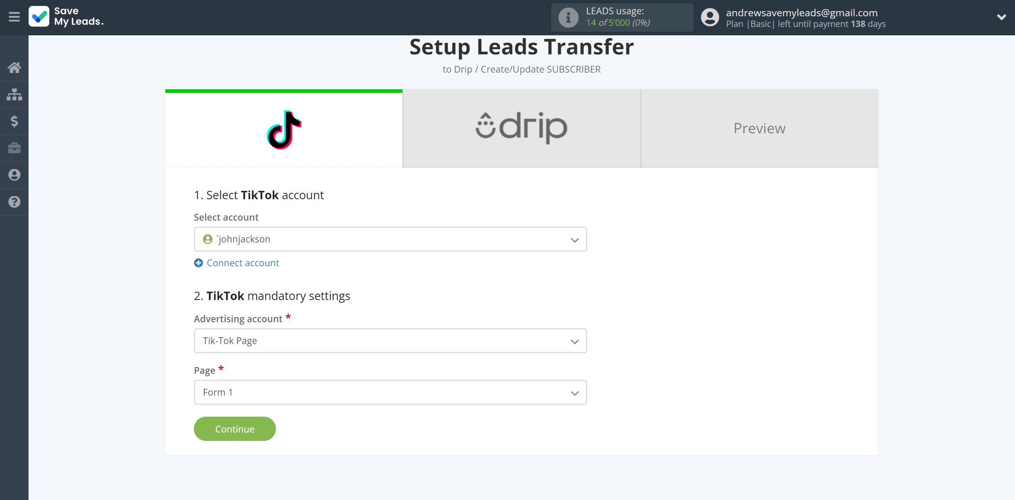The height and width of the screenshot is (500, 1015).
Task: Click the home/dashboard sidebar icon
Action: [14, 67]
